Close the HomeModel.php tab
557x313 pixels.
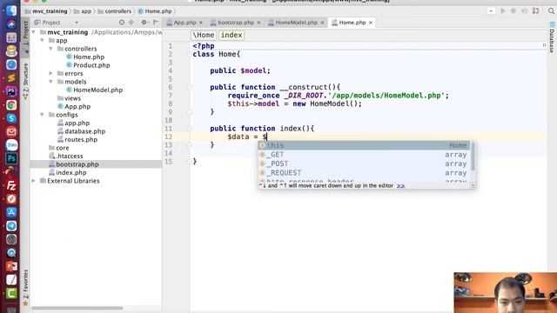(x=323, y=23)
